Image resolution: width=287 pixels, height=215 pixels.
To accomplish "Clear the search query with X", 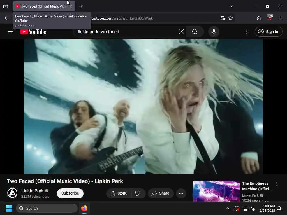I will [181, 32].
